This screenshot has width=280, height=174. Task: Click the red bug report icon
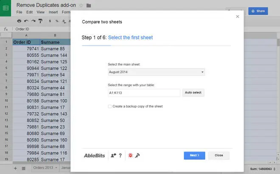(130, 155)
